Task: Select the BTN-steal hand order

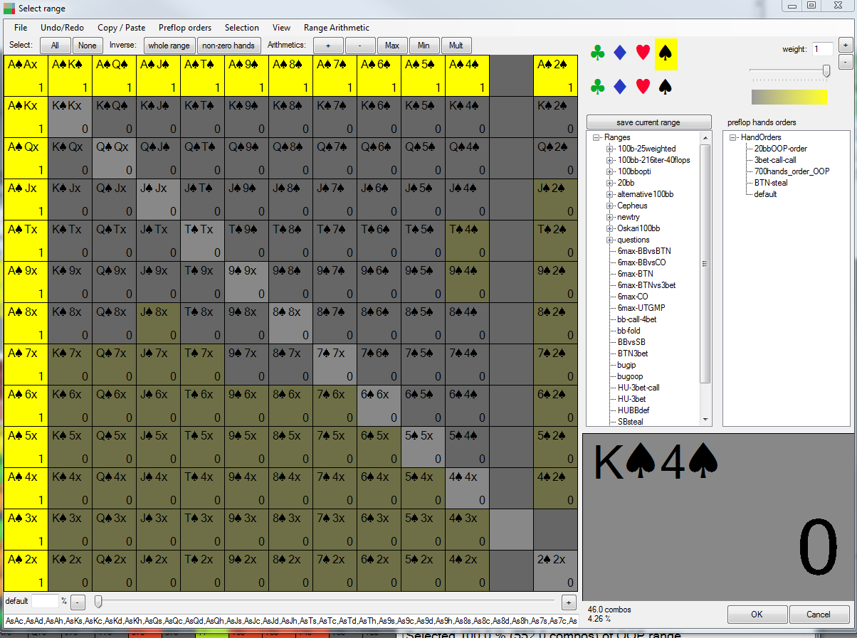Action: (771, 183)
